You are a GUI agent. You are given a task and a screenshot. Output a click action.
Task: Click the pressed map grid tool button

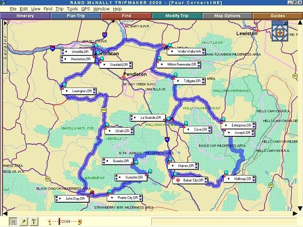(x=13, y=221)
